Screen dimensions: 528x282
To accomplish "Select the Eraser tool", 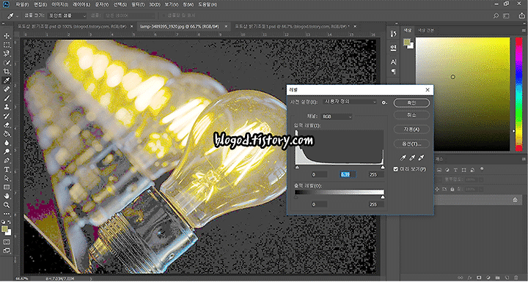I will [x=7, y=125].
